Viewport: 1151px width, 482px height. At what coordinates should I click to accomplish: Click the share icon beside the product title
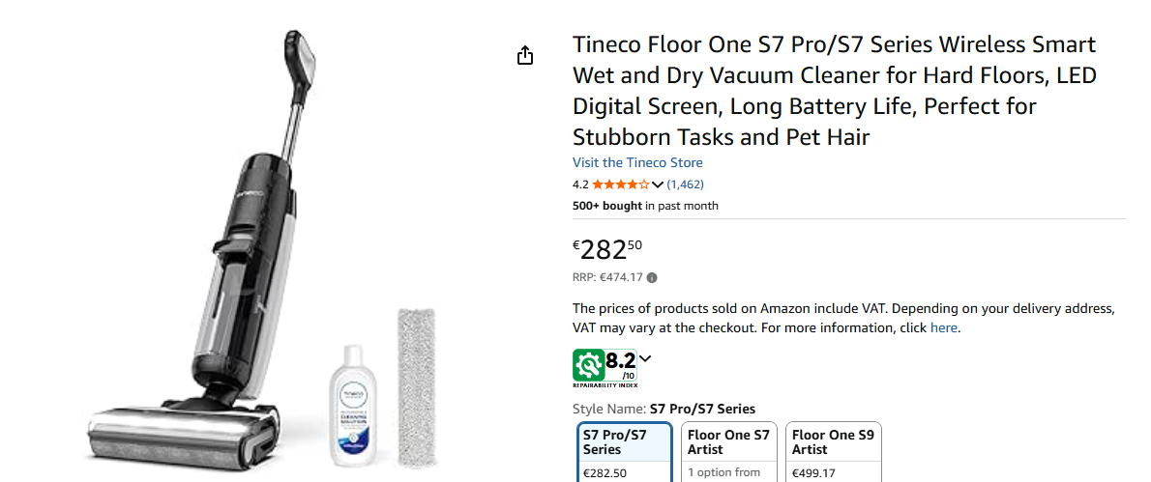click(525, 56)
